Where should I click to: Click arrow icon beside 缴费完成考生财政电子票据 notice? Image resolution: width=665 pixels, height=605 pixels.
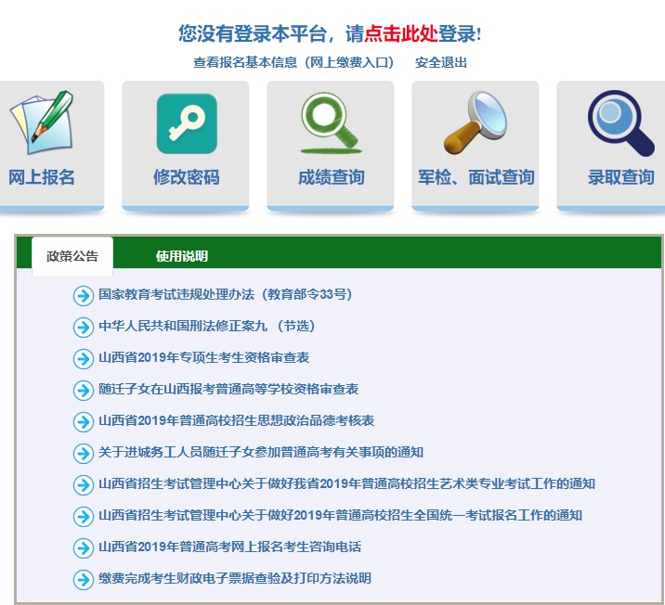point(84,579)
